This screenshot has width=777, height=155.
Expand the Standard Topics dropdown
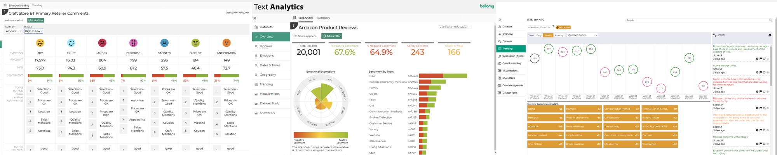[582, 35]
